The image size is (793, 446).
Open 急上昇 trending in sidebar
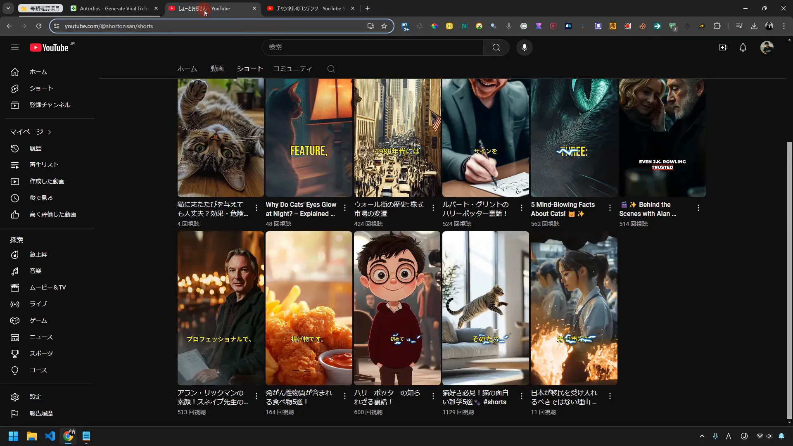tap(50, 254)
